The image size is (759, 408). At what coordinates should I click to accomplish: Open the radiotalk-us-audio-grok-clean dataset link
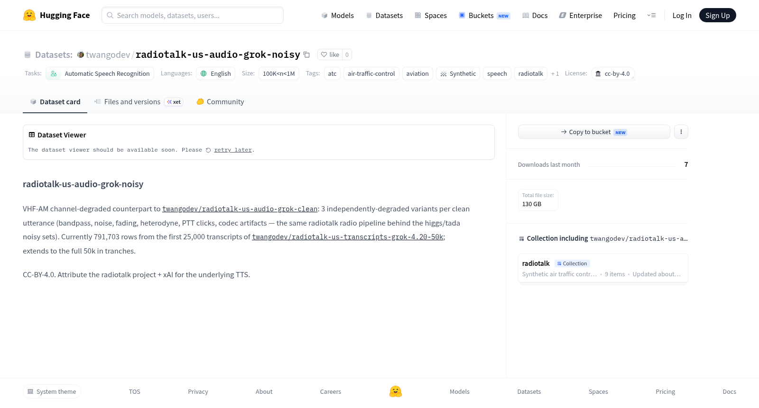(240, 209)
